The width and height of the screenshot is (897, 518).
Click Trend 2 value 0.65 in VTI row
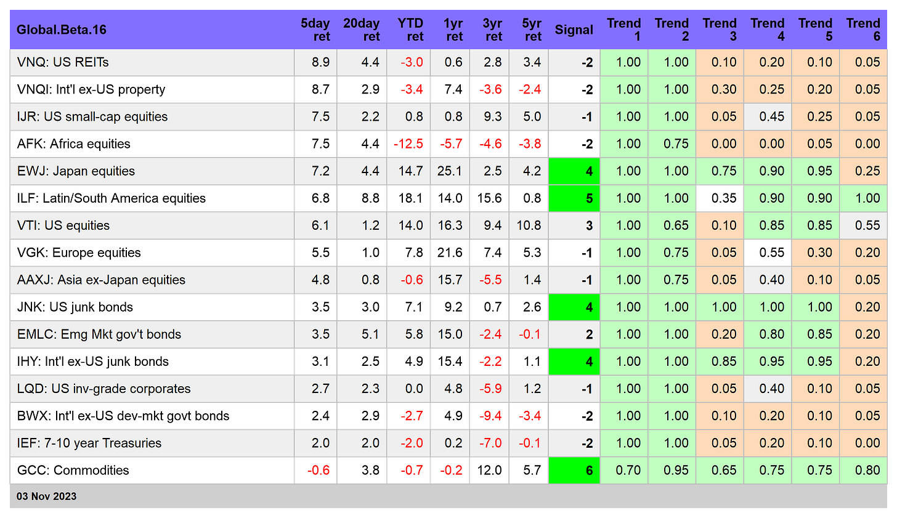676,225
